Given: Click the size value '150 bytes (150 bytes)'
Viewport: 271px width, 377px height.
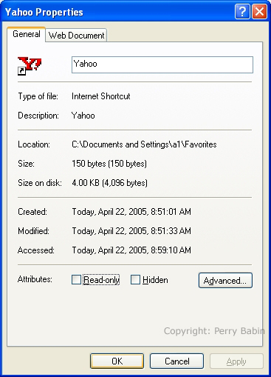Looking at the screenshot, I should 109,164.
